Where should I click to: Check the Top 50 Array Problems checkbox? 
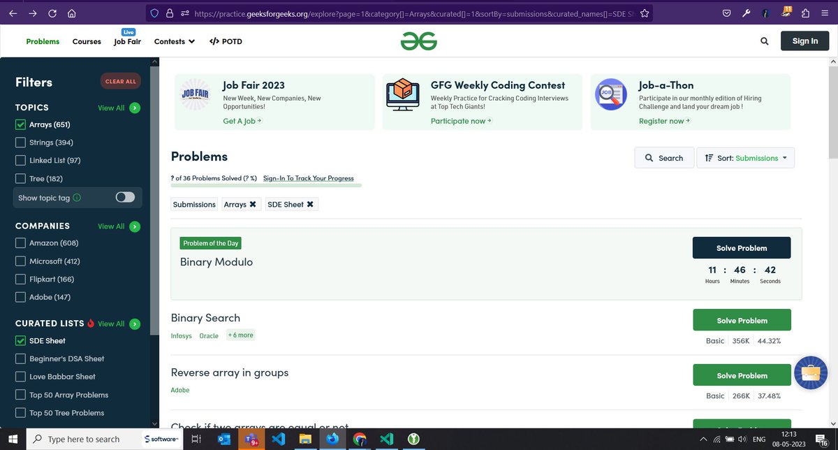click(x=20, y=395)
